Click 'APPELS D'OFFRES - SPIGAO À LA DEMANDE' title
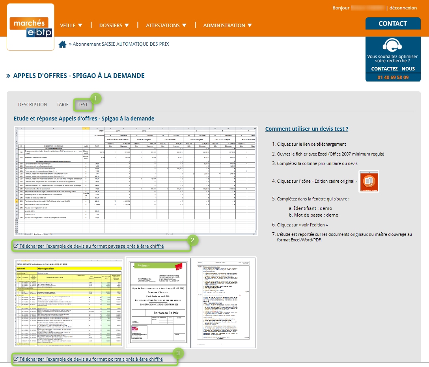This screenshot has height=367, width=429. [x=79, y=76]
